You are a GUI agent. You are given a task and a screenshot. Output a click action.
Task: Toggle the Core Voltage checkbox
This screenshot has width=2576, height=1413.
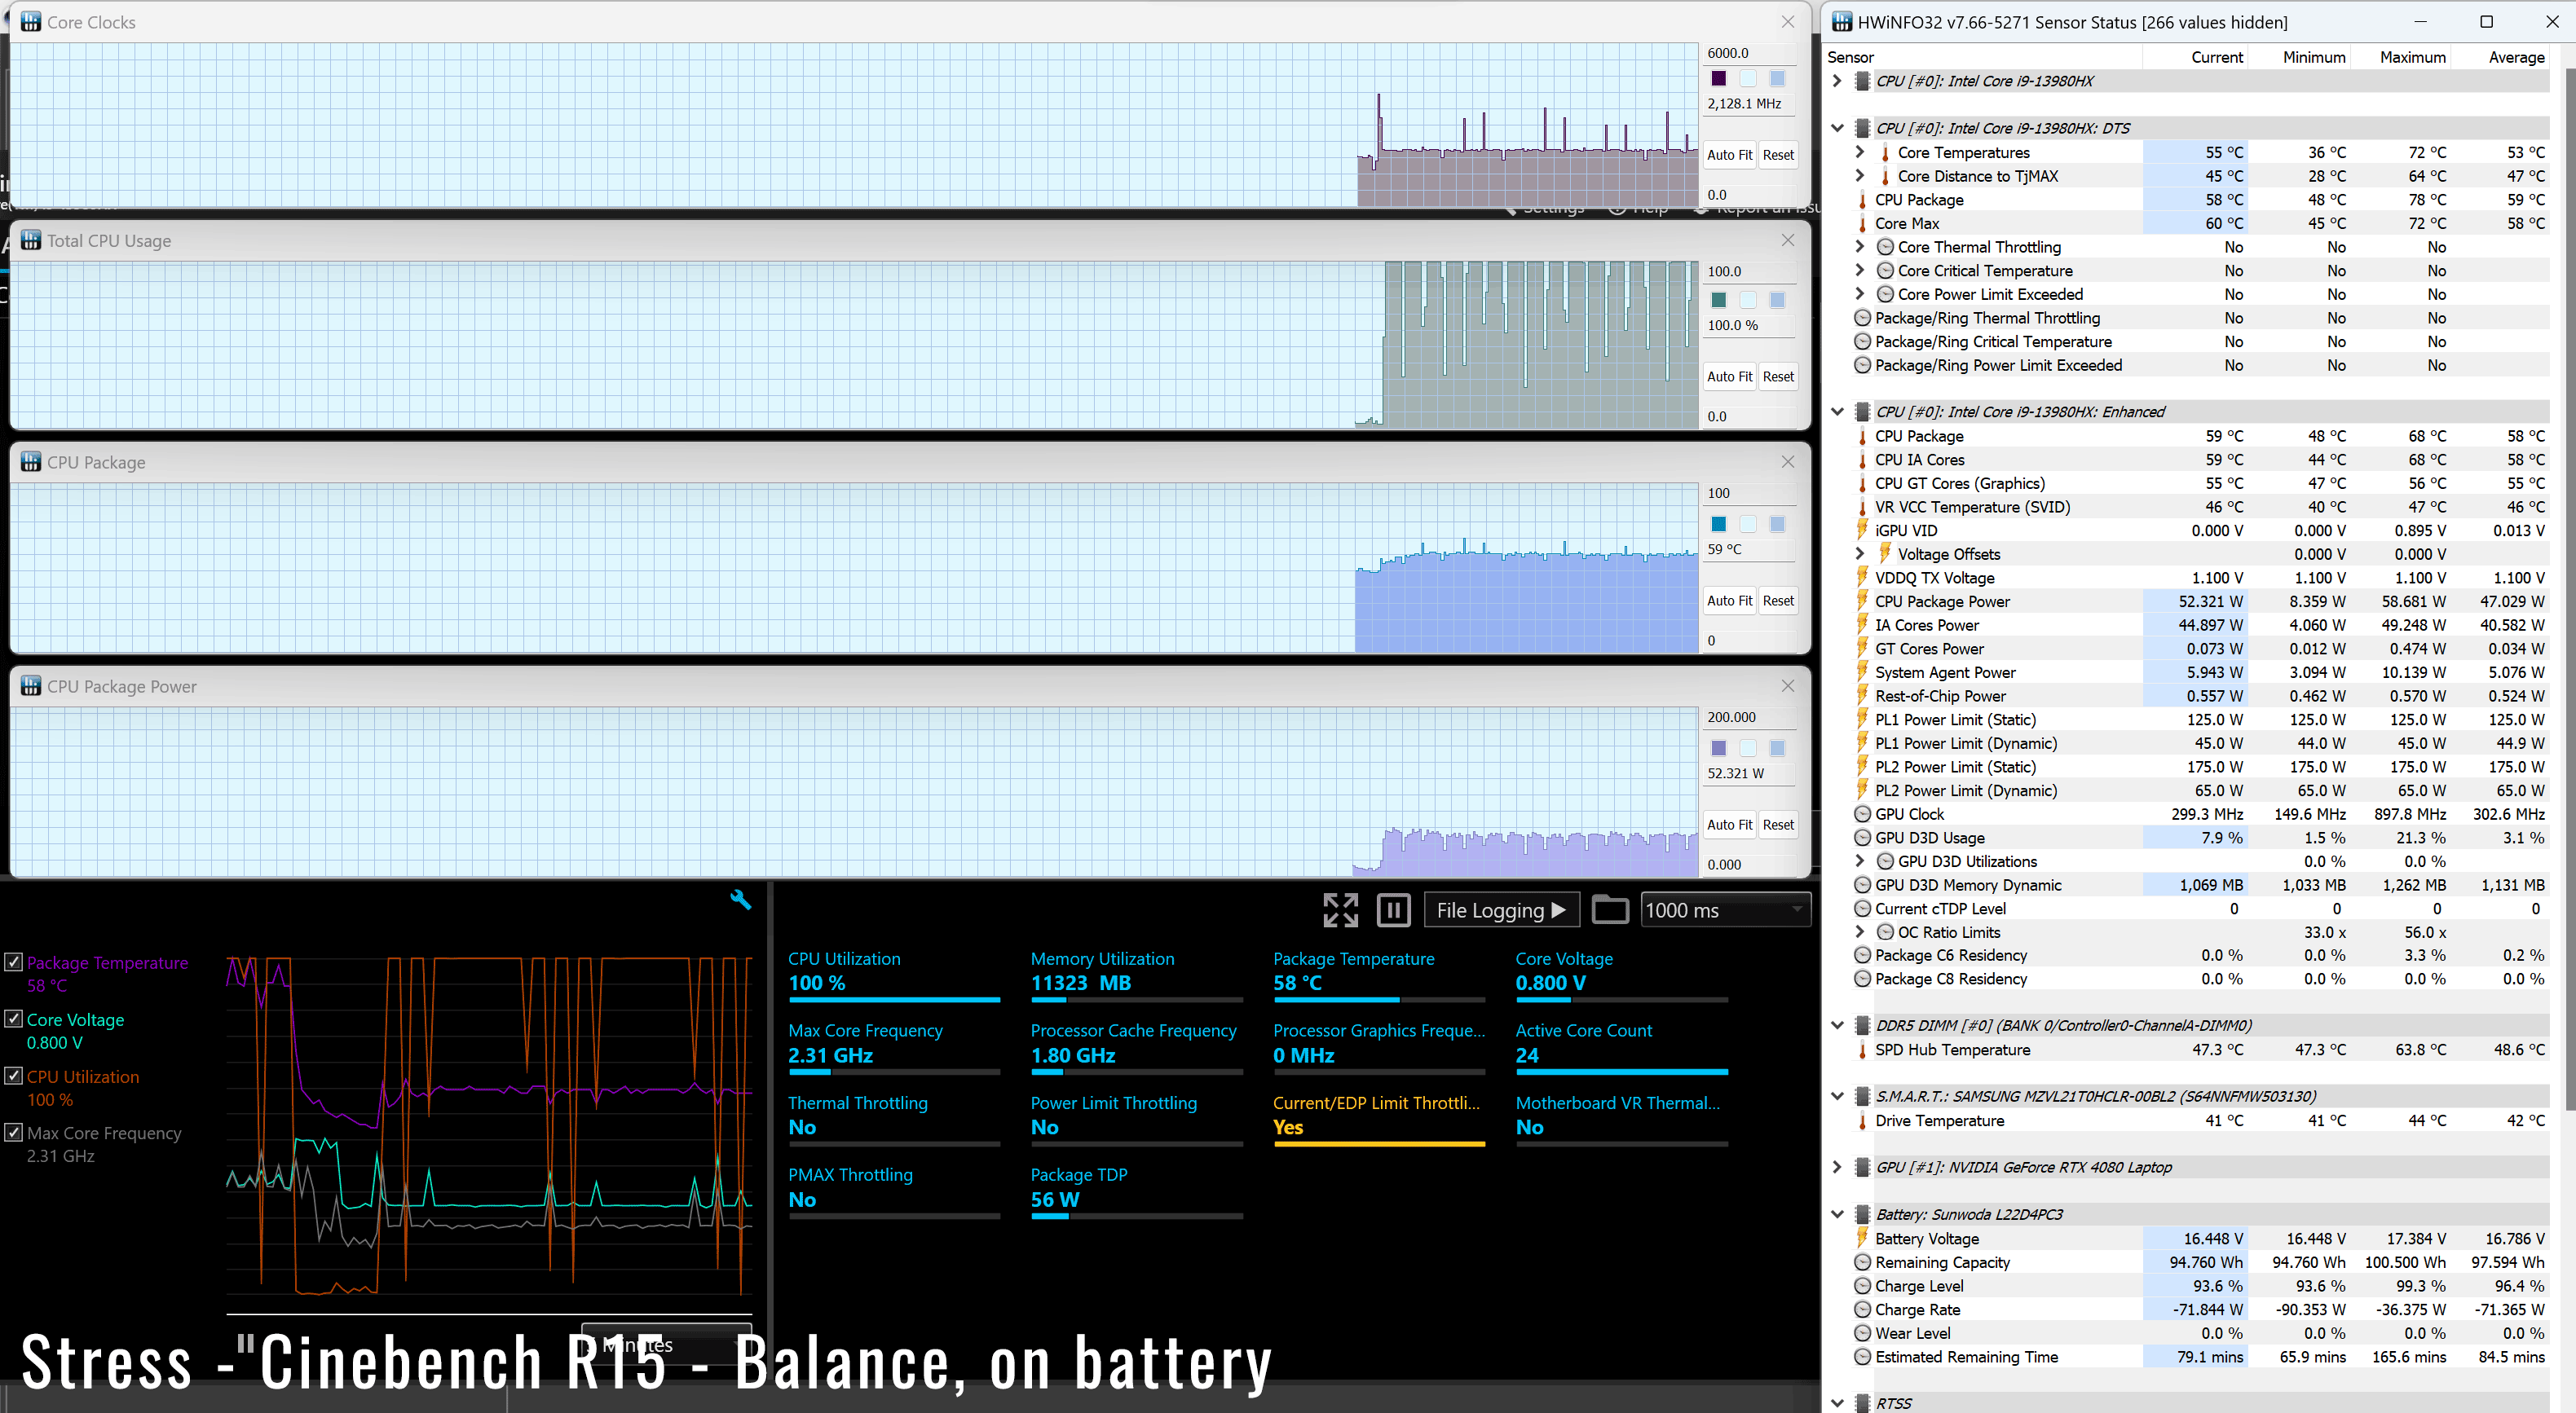click(x=14, y=1019)
